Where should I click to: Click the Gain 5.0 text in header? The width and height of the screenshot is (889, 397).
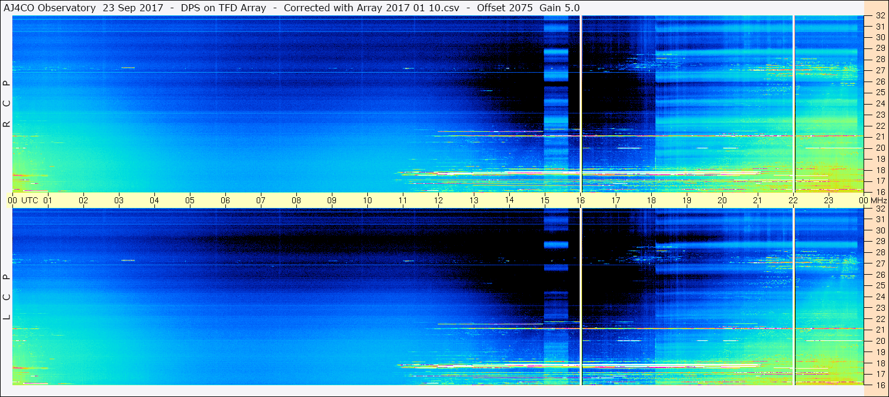coord(560,8)
